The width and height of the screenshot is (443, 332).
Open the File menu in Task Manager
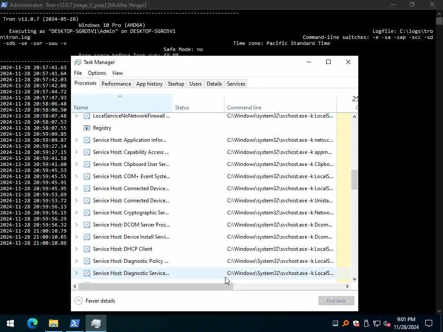click(78, 73)
